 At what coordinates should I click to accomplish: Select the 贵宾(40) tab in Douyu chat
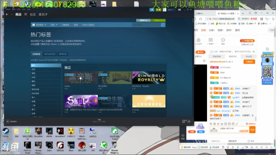[x=233, y=56]
